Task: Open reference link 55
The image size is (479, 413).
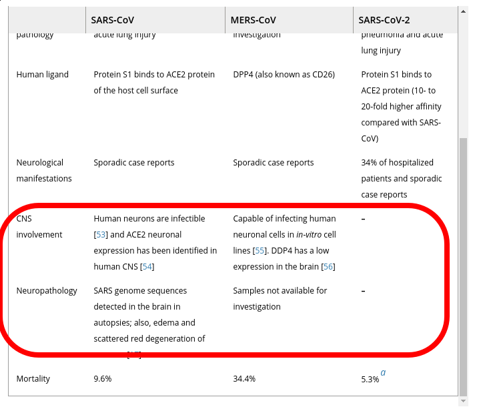Action: coord(260,251)
